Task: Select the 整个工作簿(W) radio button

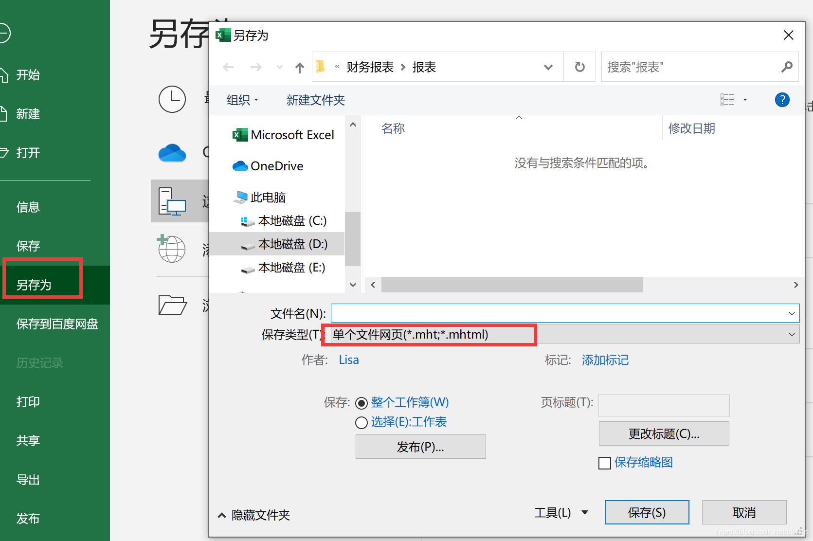Action: pos(361,403)
